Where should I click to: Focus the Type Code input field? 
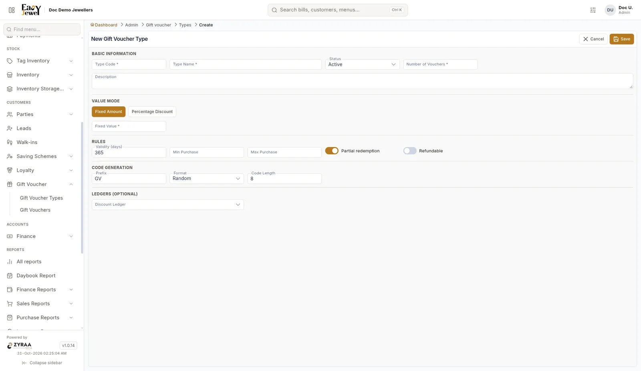coord(129,64)
